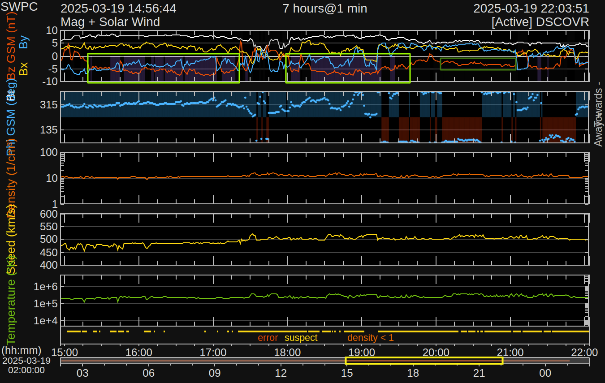Viewport: 605px width, 383px height.
Task: Click the -5 tick on magnetic field axis
Action: click(52, 69)
